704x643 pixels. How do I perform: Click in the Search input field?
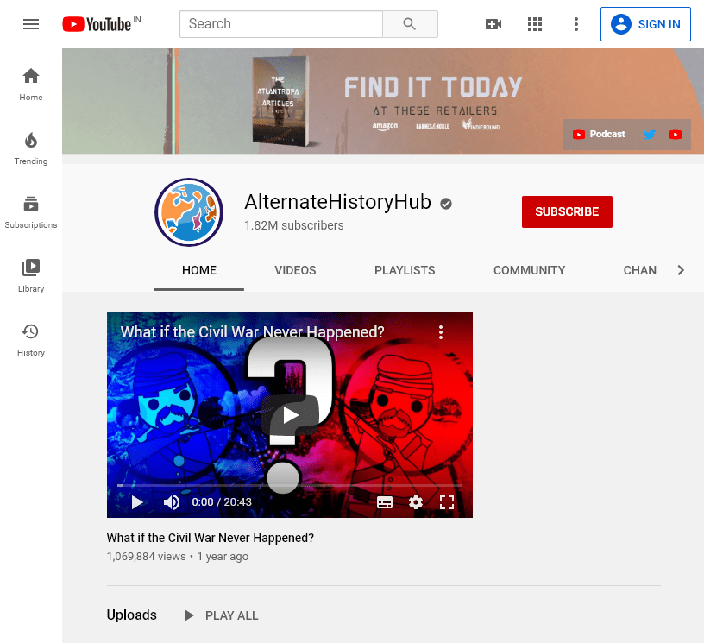[x=281, y=24]
